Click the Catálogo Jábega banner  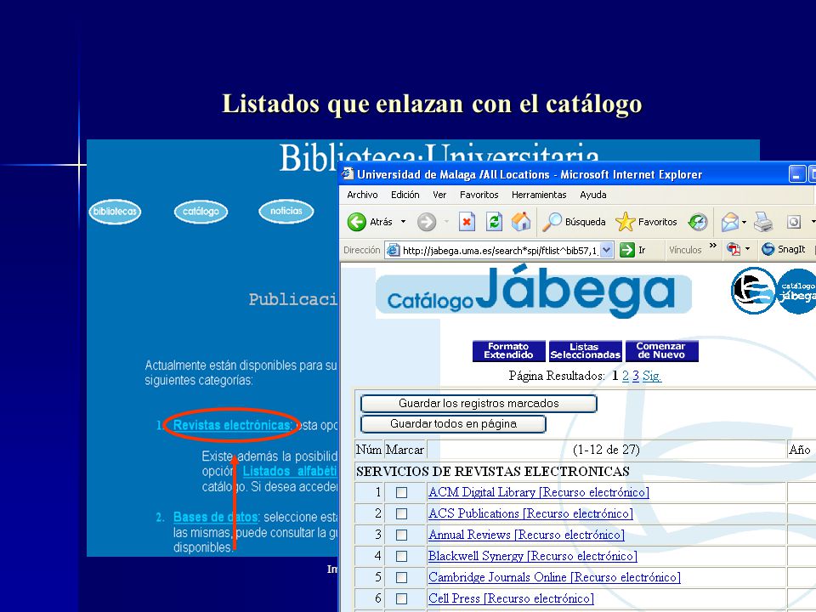coord(533,292)
